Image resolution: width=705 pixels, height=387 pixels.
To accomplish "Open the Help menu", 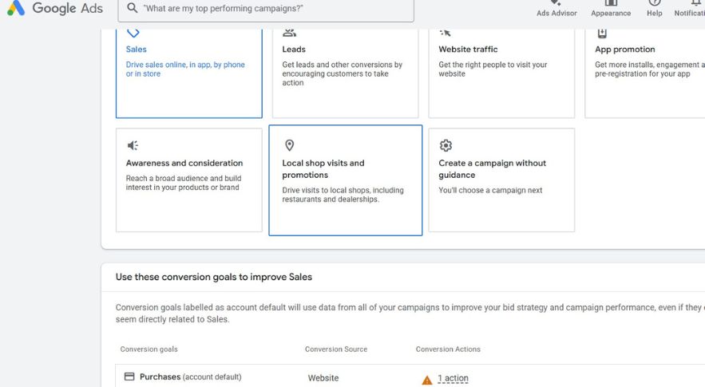I will tap(654, 9).
